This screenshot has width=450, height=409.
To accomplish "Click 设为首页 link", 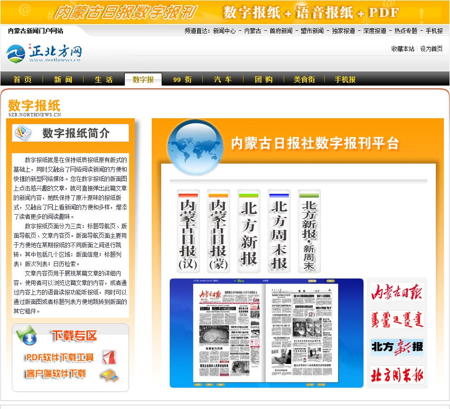I will (x=432, y=49).
